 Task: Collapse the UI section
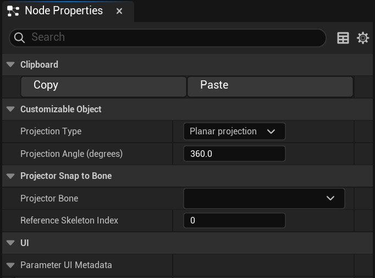click(10, 243)
